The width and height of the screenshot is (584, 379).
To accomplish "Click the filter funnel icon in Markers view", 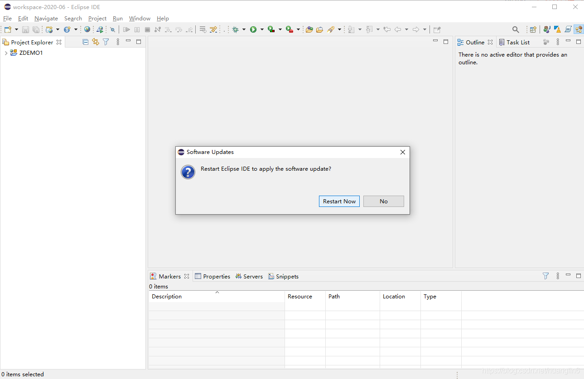I will 545,276.
